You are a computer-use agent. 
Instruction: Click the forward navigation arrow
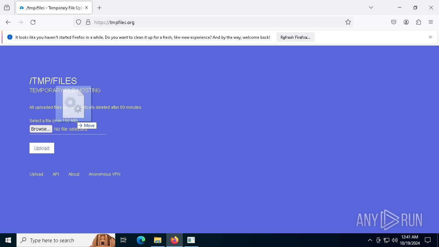click(21, 22)
